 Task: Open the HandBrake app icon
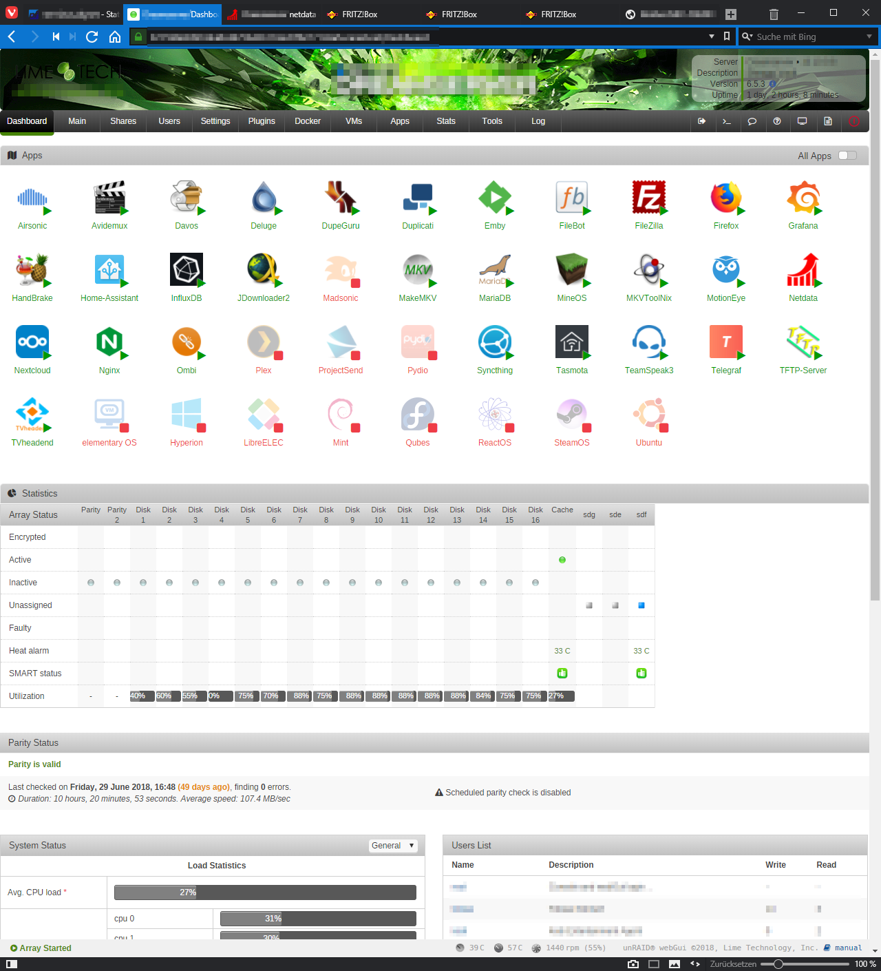pos(32,271)
